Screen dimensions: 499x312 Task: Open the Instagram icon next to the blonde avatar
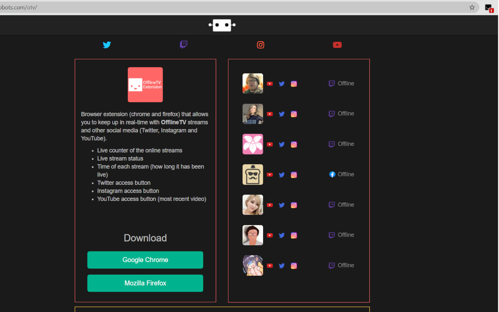[294, 205]
